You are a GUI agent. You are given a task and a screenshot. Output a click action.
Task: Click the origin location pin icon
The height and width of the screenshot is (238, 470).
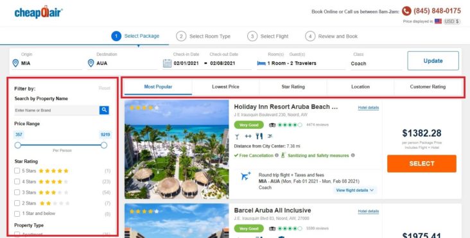(x=15, y=63)
